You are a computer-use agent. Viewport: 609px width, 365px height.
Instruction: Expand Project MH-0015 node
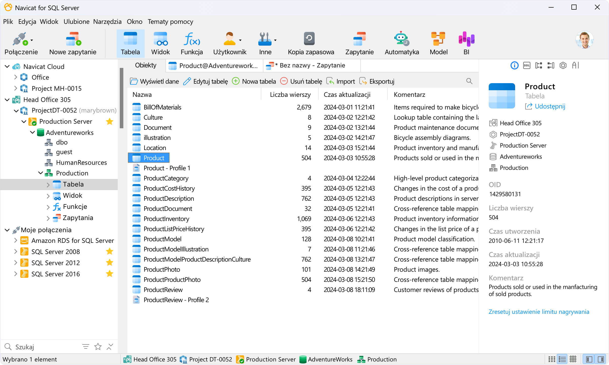(15, 88)
